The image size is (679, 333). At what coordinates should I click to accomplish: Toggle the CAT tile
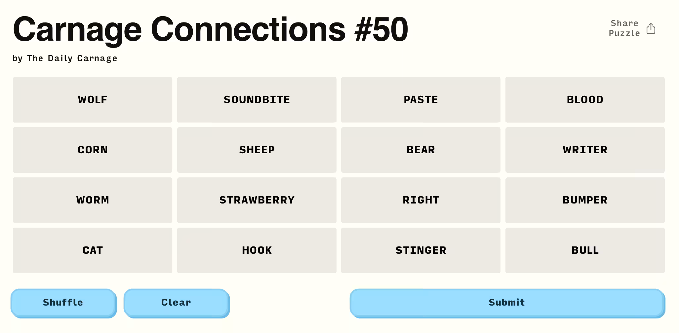[x=93, y=250]
